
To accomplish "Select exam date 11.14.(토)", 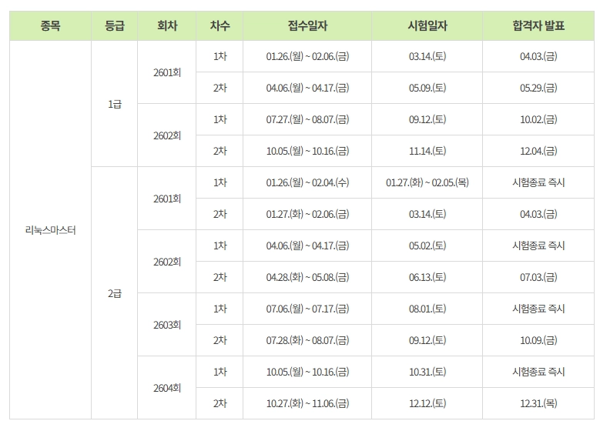I will (x=427, y=151).
